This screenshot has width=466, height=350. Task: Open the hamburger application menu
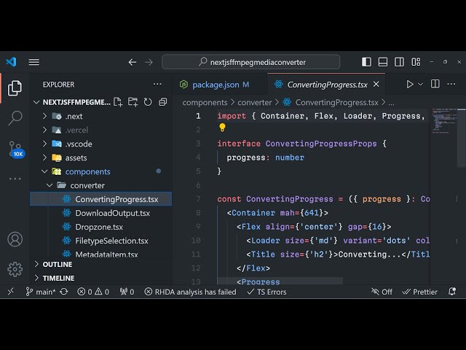[x=34, y=62]
